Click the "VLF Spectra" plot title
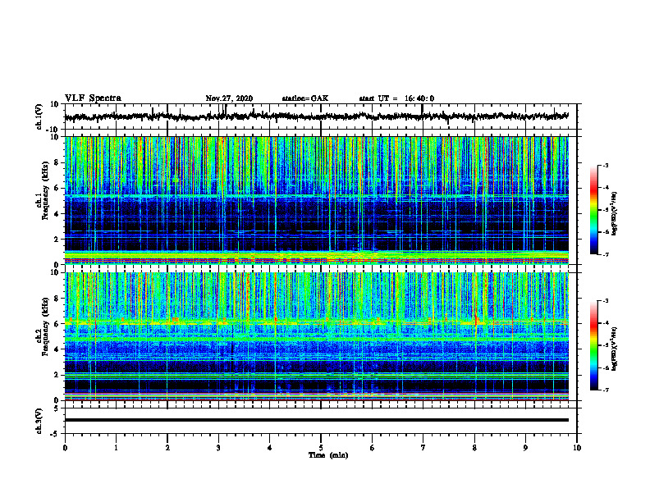Image resolution: width=650 pixels, height=502 pixels. (93, 98)
